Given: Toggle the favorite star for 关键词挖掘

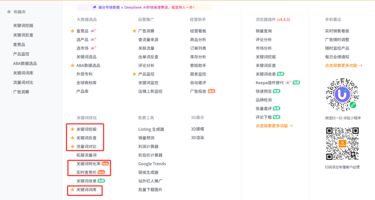Looking at the screenshot, I should coord(72,129).
